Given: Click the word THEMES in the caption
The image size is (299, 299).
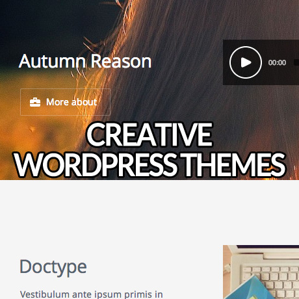Looking at the screenshot, I should 233,165.
